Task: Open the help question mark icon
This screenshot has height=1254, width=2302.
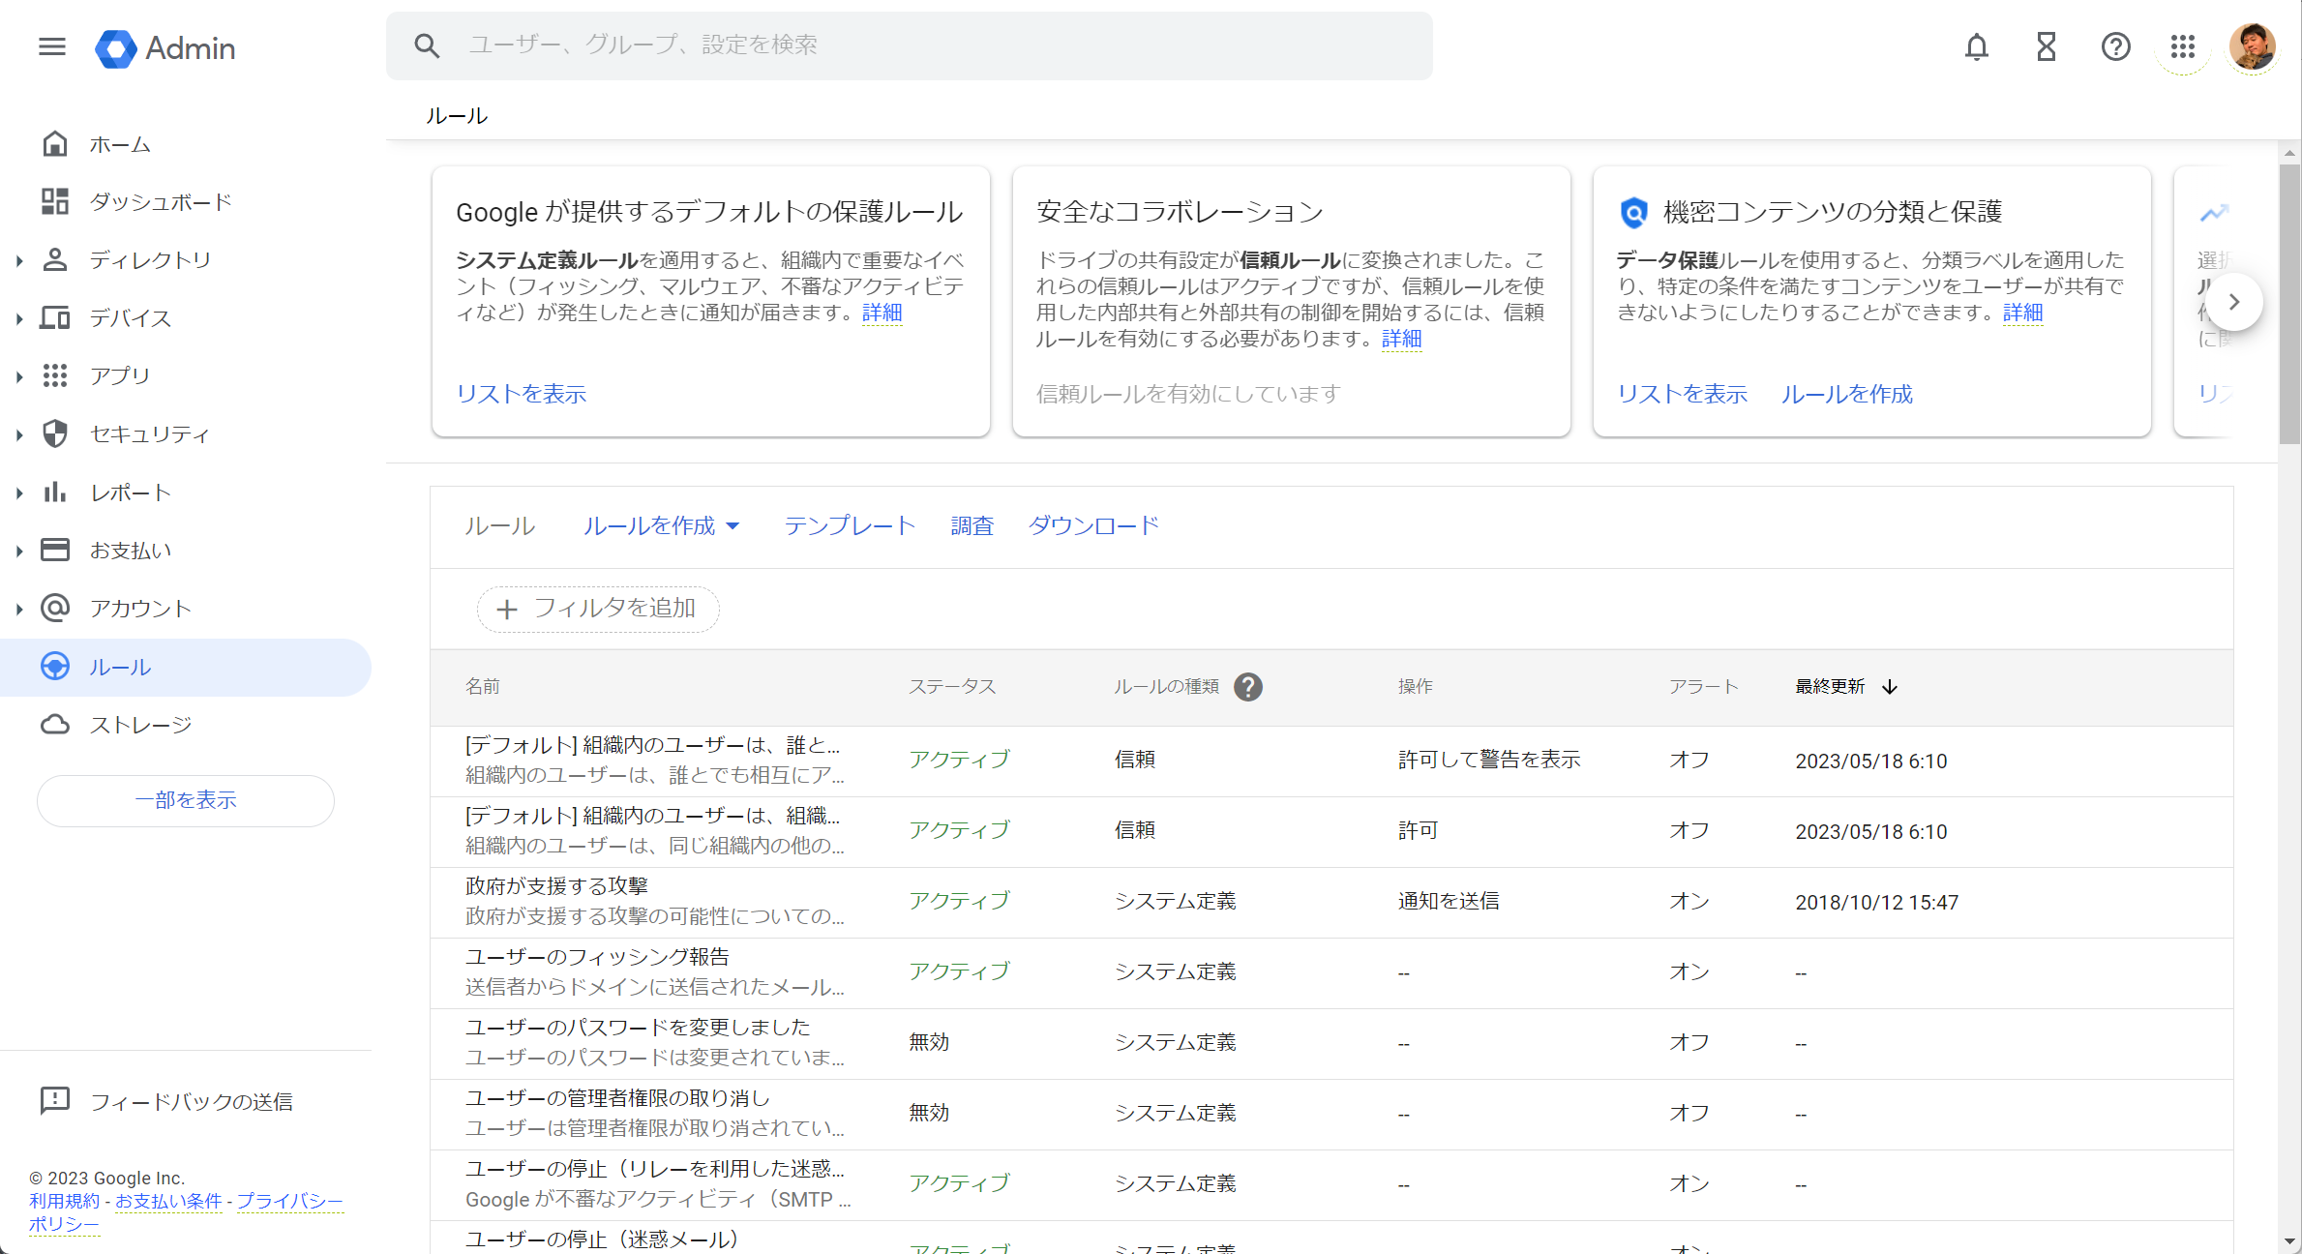Action: pyautogui.click(x=2115, y=46)
